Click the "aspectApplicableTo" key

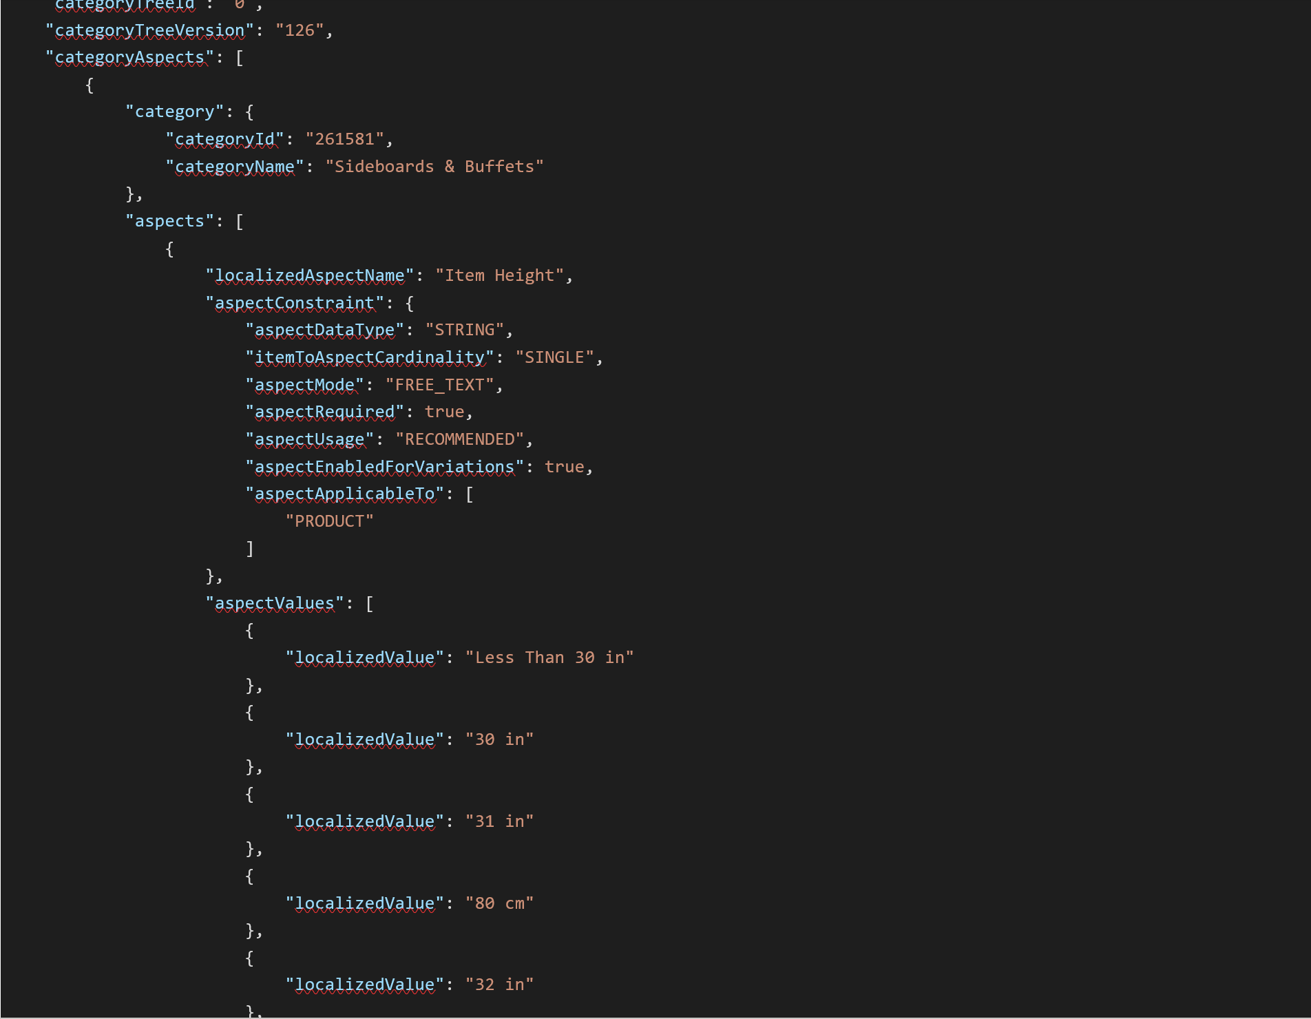[x=345, y=494]
